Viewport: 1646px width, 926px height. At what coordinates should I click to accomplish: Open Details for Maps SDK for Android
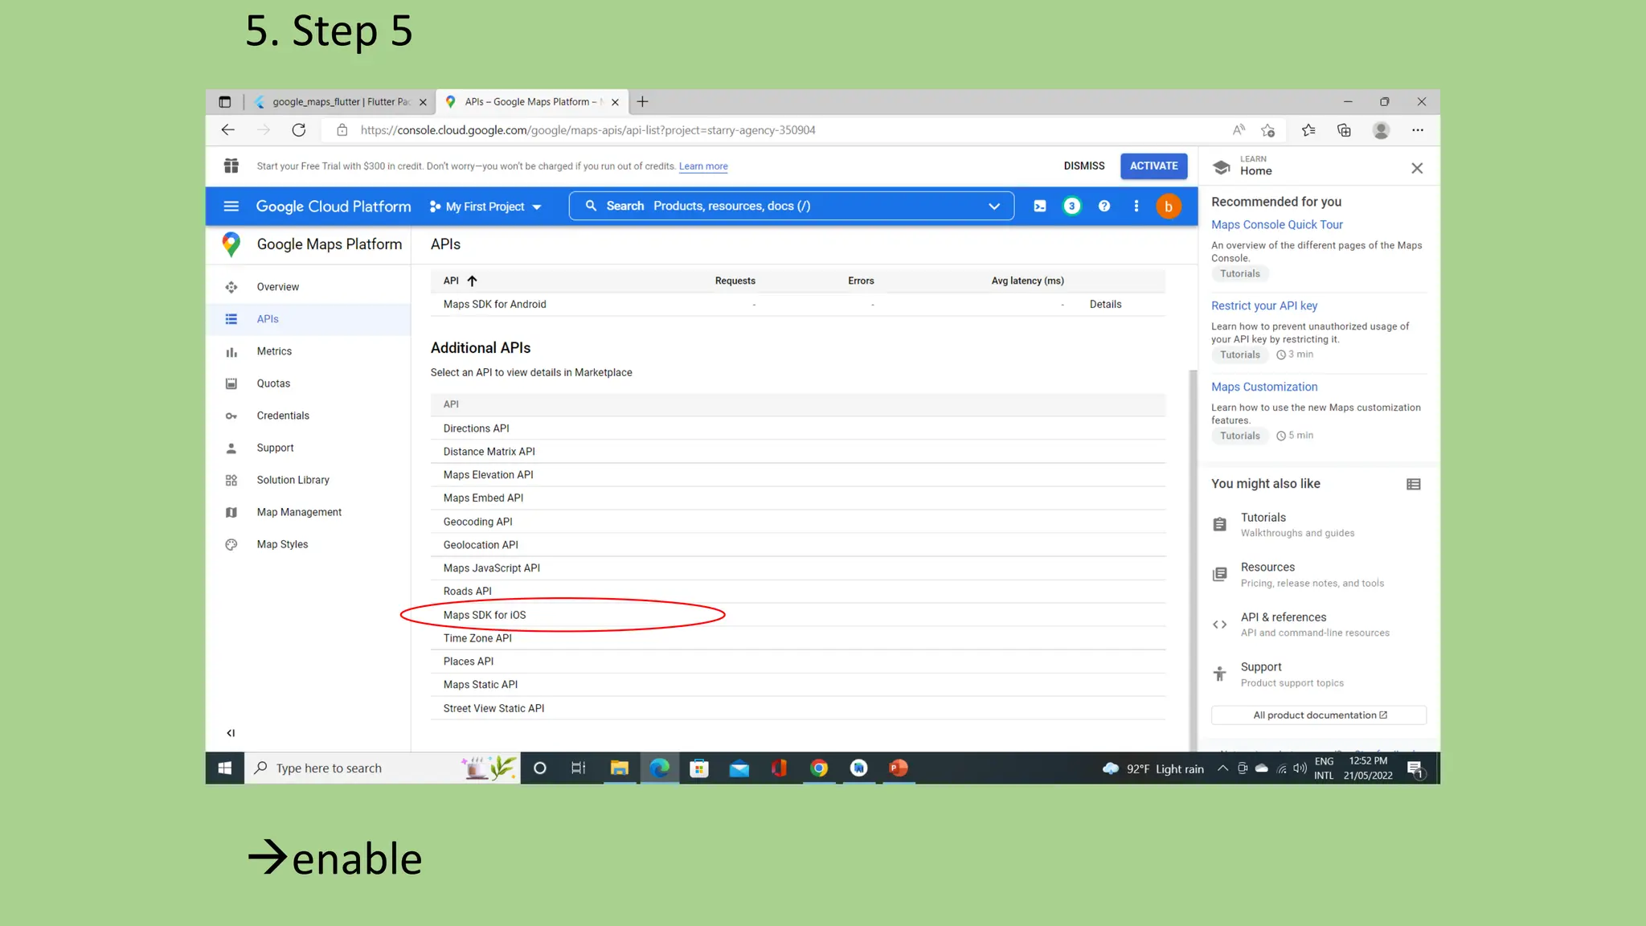[1105, 304]
